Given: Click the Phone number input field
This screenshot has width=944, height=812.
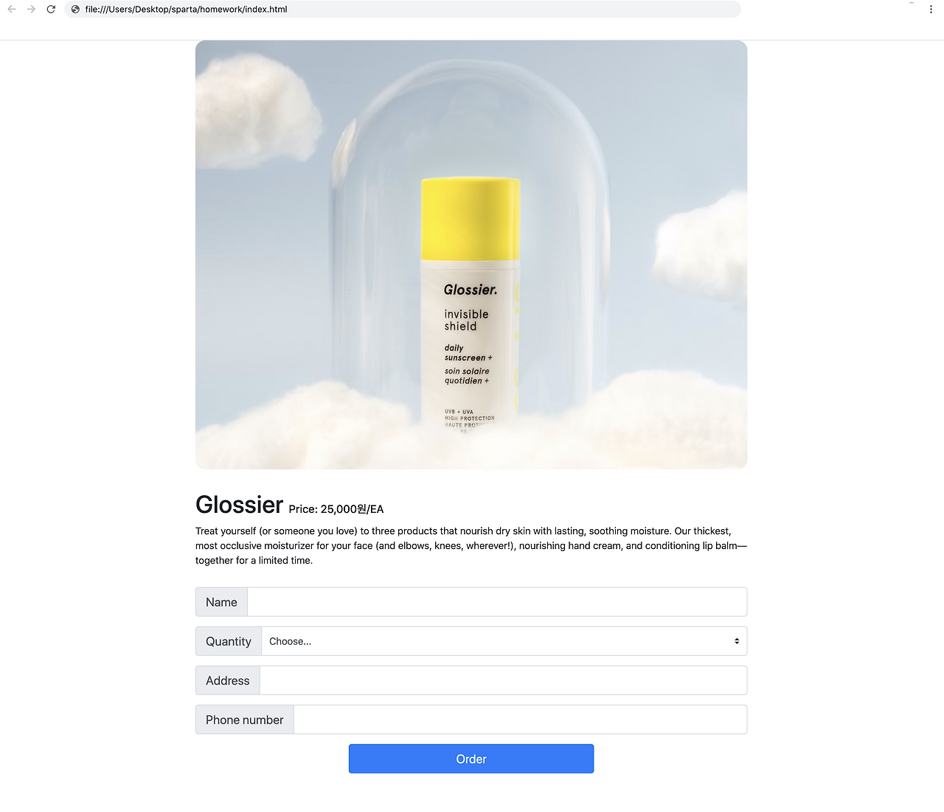Looking at the screenshot, I should pyautogui.click(x=521, y=719).
